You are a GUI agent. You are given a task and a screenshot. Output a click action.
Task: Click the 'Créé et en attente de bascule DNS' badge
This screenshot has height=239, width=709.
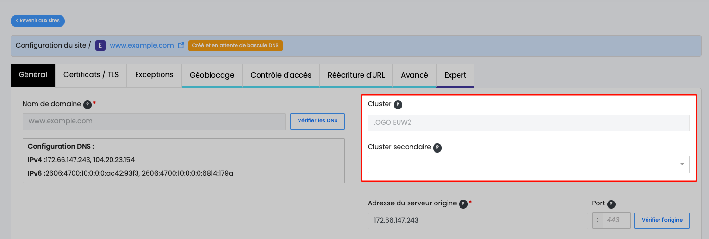point(236,46)
